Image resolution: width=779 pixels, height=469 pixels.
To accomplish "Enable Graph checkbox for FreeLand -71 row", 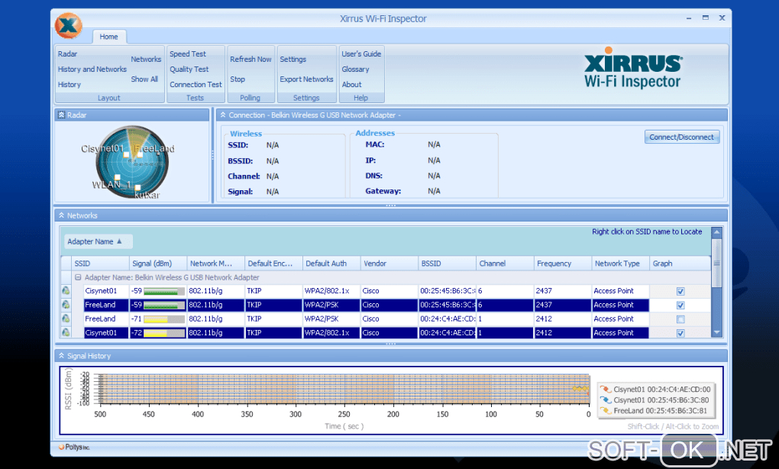I will (680, 319).
